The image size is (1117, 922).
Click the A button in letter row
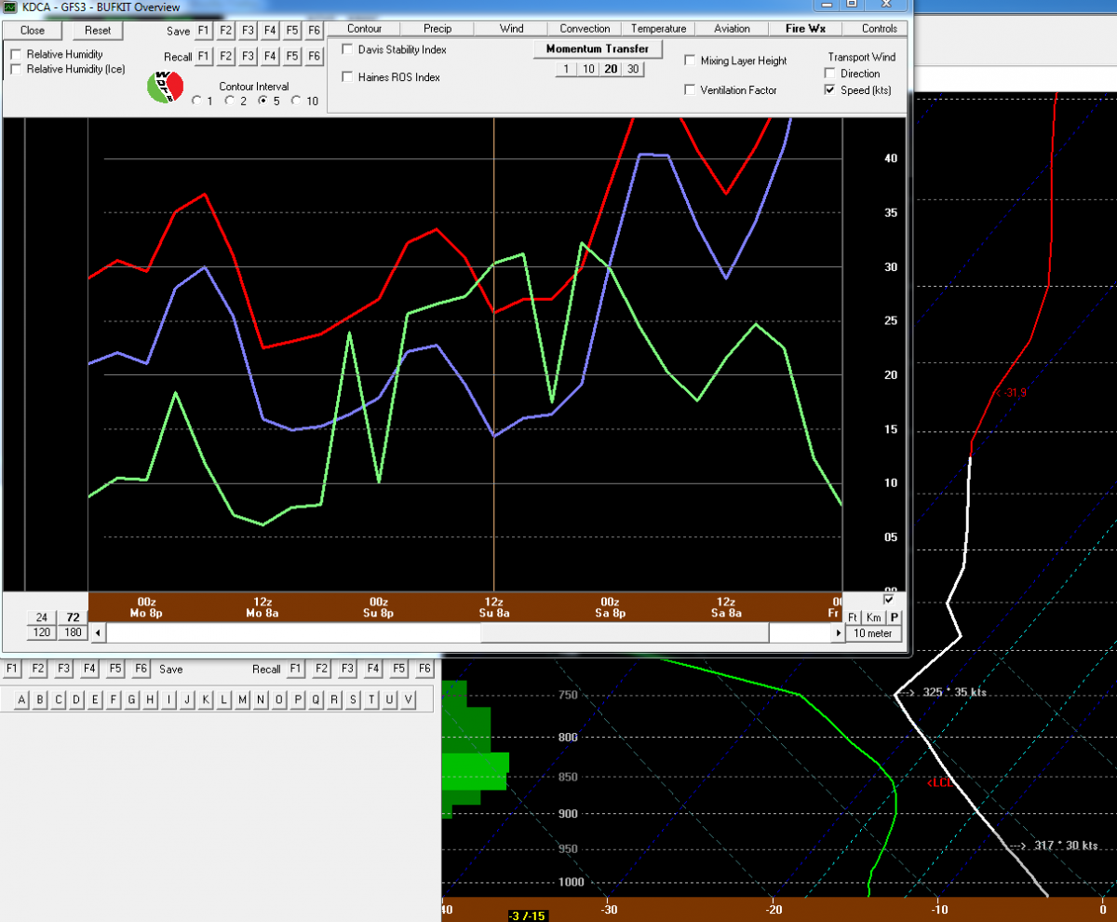click(20, 699)
